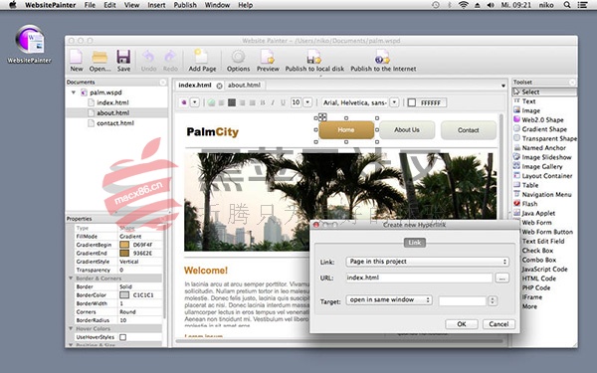The width and height of the screenshot is (597, 373).
Task: Select the Image Slideshow tool
Action: (542, 157)
